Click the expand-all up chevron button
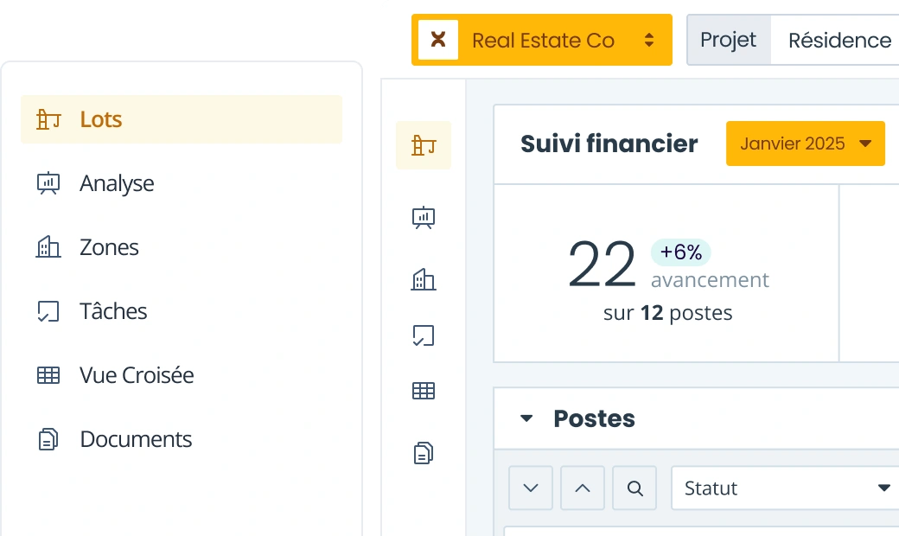Image resolution: width=899 pixels, height=536 pixels. (x=583, y=488)
